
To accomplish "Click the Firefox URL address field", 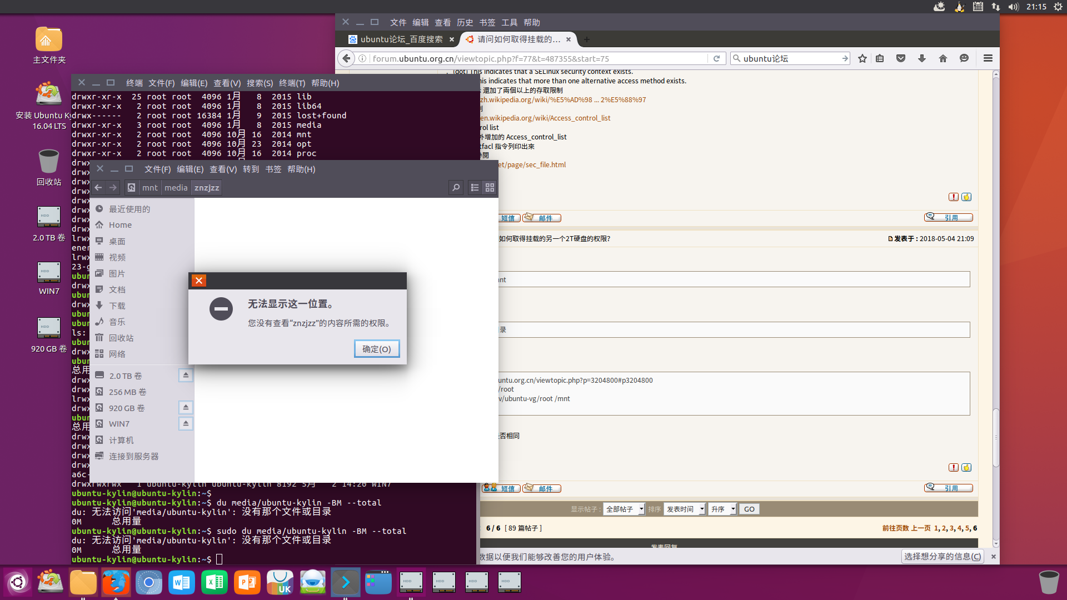I will tap(538, 58).
